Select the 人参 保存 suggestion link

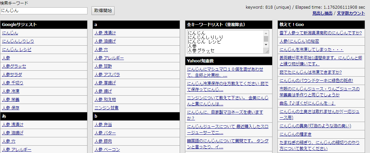11,108
